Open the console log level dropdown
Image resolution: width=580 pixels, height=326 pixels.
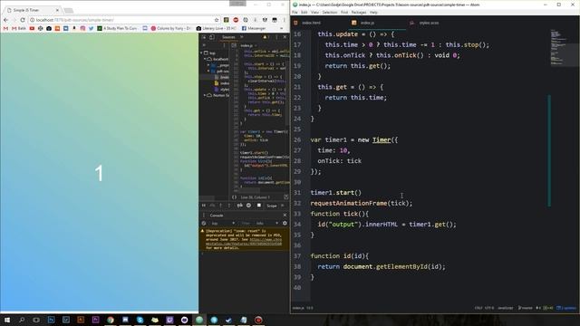267,224
